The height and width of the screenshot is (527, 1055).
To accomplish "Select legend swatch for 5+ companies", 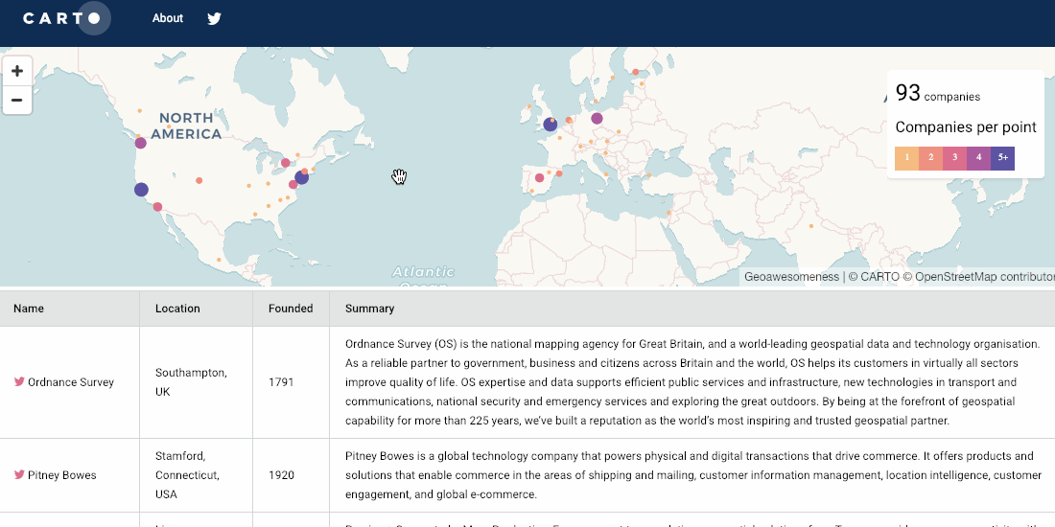I will coord(1002,158).
